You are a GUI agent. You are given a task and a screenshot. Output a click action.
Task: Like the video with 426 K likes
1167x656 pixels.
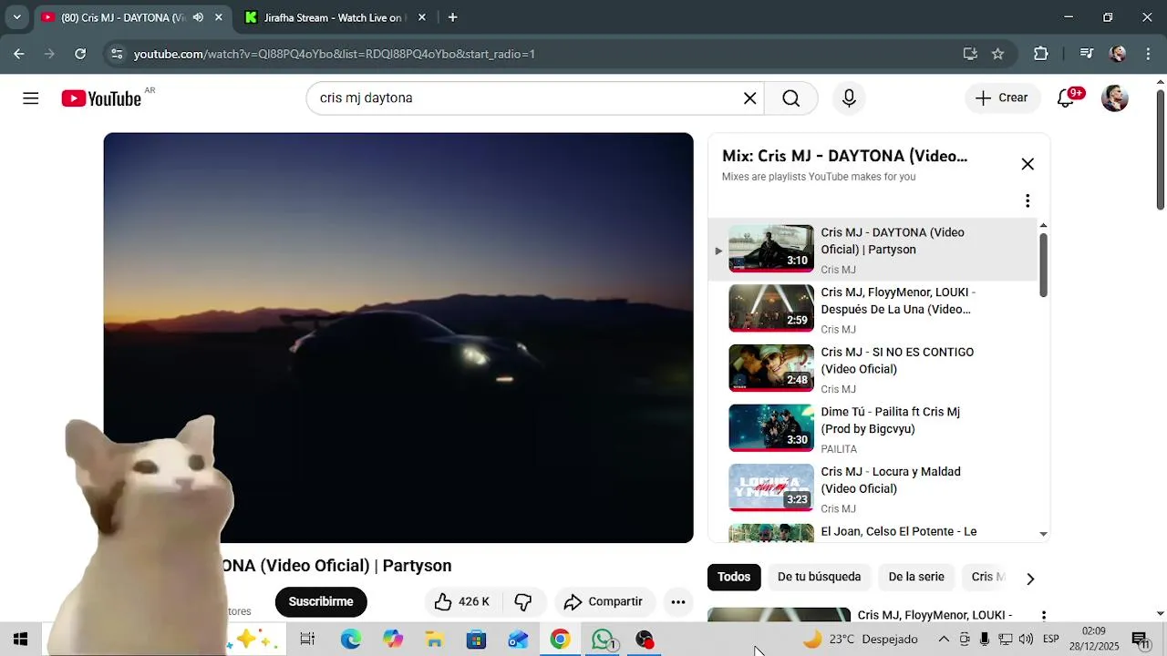click(462, 601)
